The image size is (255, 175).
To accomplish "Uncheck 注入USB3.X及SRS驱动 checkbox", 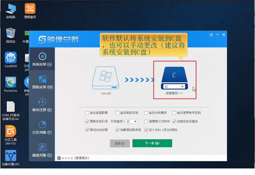I will click(x=146, y=130).
